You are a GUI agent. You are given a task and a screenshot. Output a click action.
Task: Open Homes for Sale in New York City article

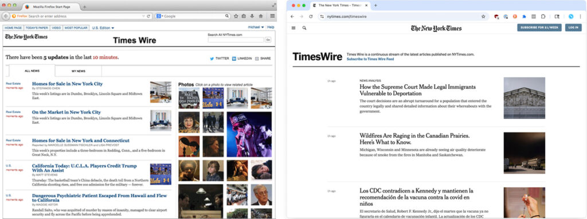(x=68, y=84)
